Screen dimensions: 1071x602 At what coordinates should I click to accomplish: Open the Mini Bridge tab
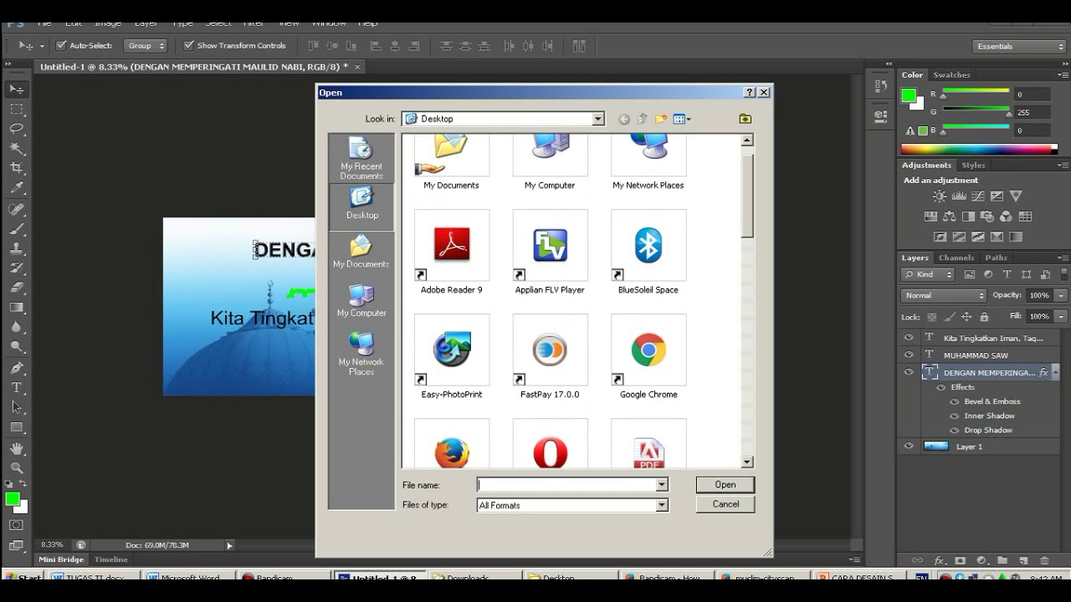coord(61,559)
